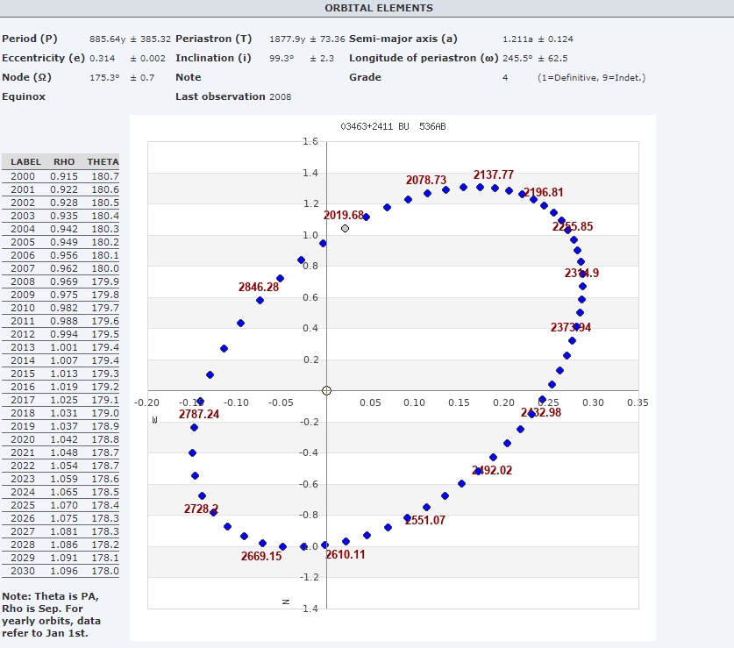734x648 pixels.
Task: Click the 2610.11 label near the bottom
Action: point(346,554)
